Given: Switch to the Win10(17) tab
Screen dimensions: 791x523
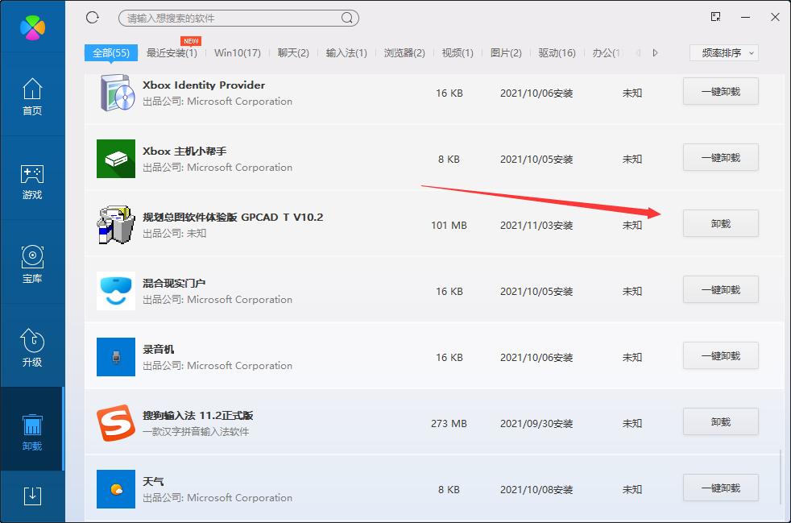Looking at the screenshot, I should tap(238, 53).
